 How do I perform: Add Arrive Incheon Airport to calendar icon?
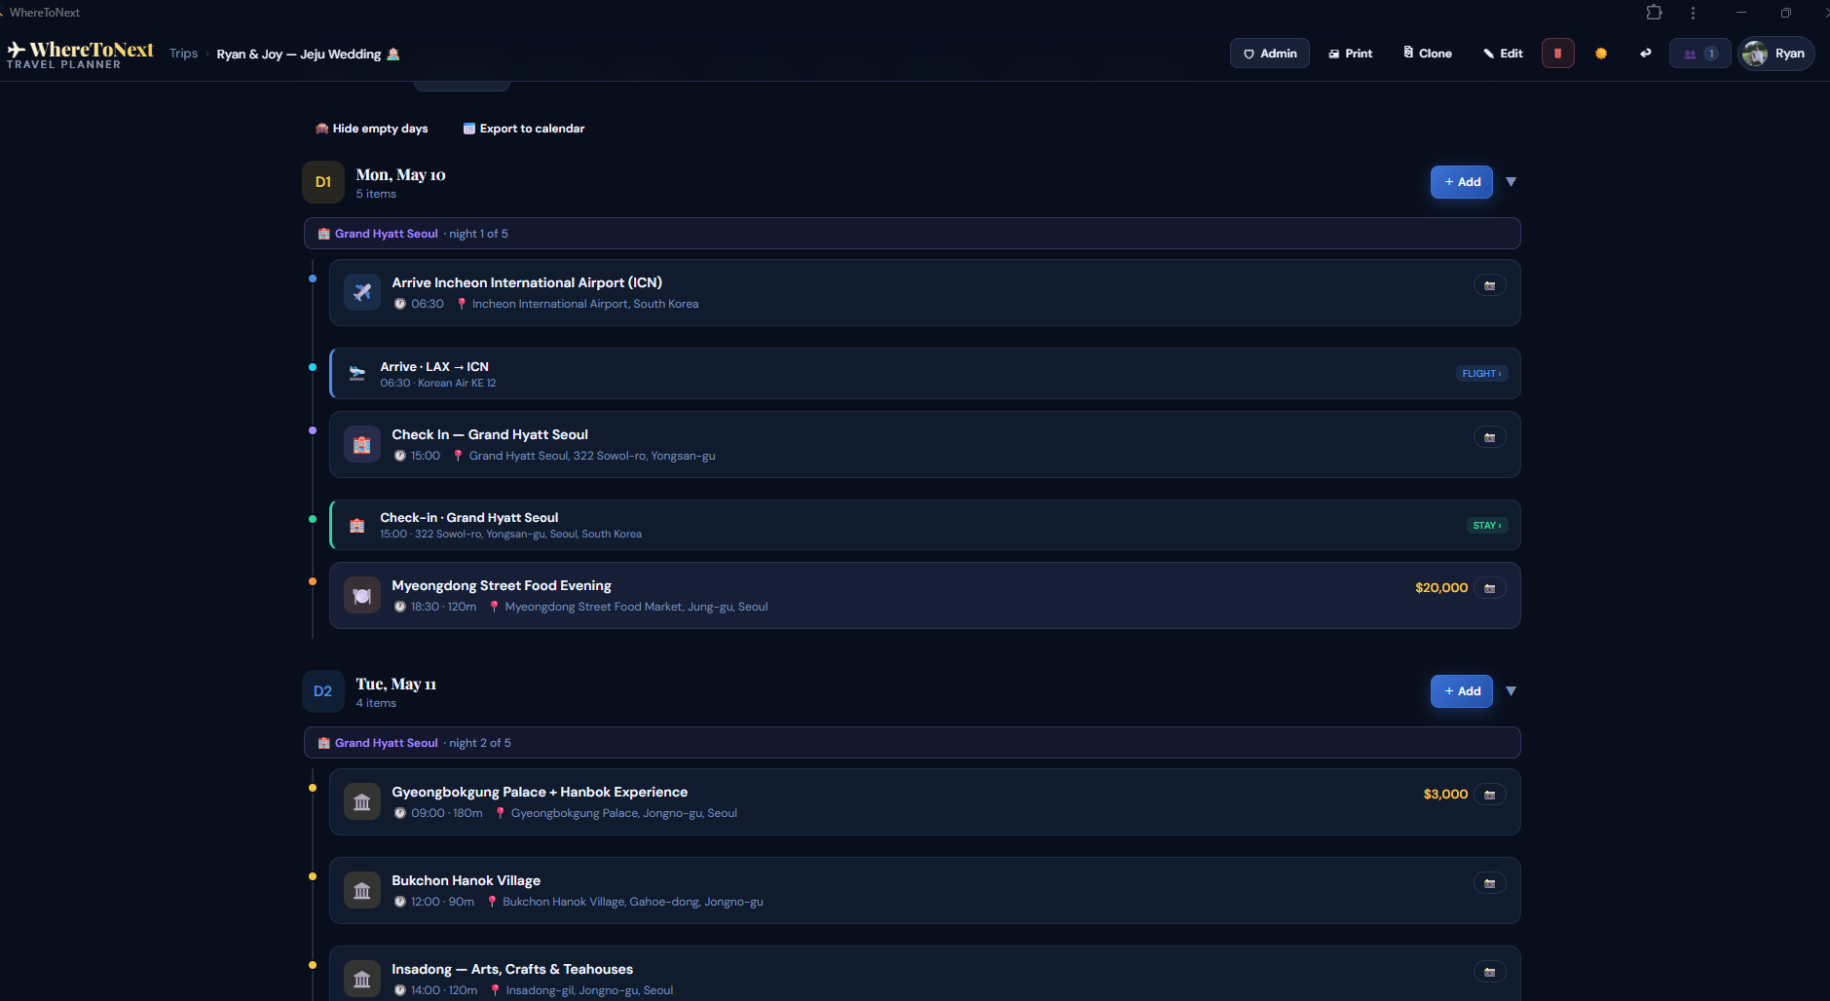1489,285
